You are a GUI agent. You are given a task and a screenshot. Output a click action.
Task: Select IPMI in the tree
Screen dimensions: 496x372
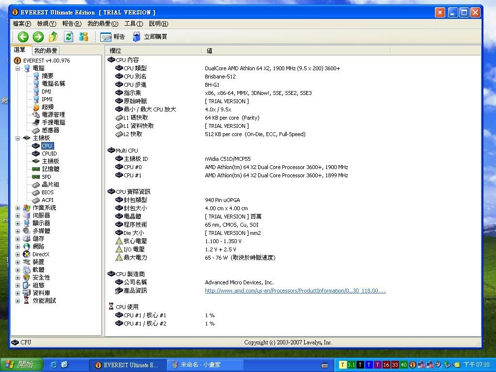47,99
